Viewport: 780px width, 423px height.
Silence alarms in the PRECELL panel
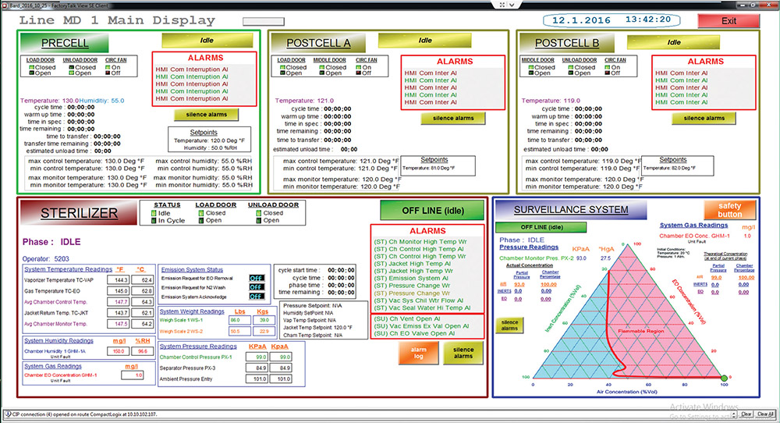tap(206, 115)
